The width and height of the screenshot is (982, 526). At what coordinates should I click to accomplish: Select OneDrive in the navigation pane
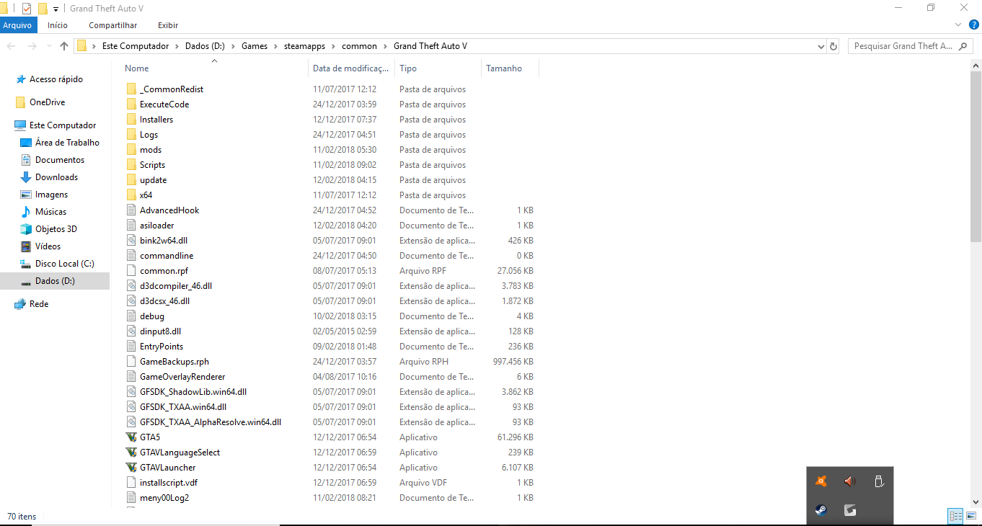coord(47,102)
